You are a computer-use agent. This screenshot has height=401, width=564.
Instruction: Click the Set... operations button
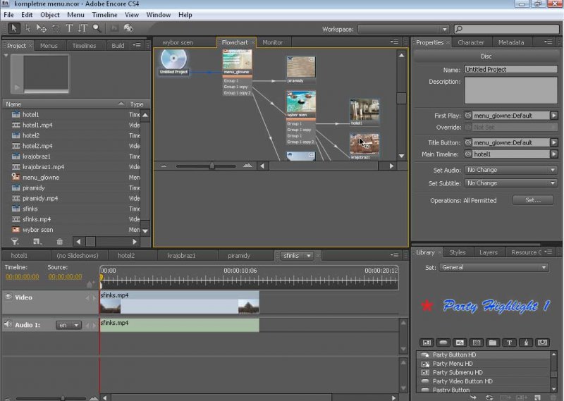click(532, 201)
